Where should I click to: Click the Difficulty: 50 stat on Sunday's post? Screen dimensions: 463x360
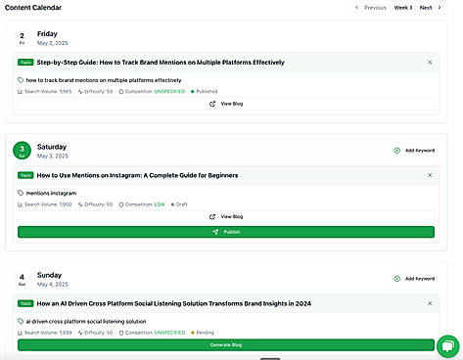(95, 333)
